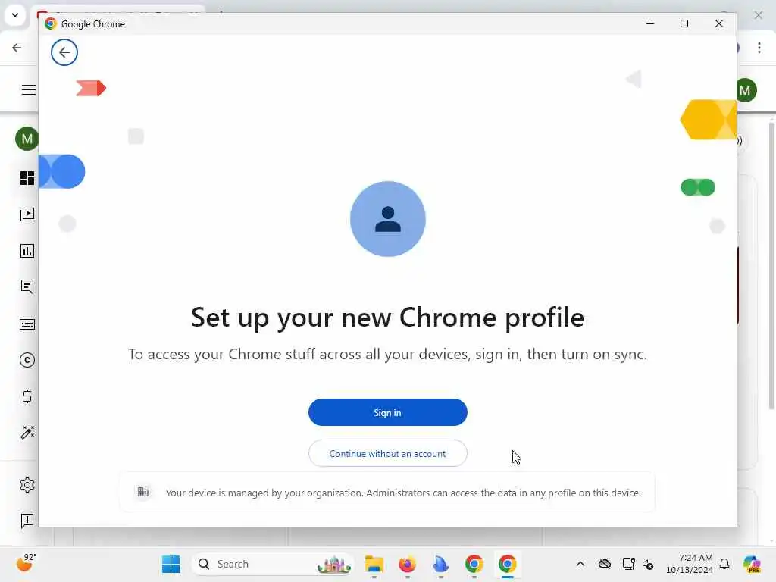Maximize the Google Chrome profile dialog
The image size is (776, 582).
tap(684, 23)
